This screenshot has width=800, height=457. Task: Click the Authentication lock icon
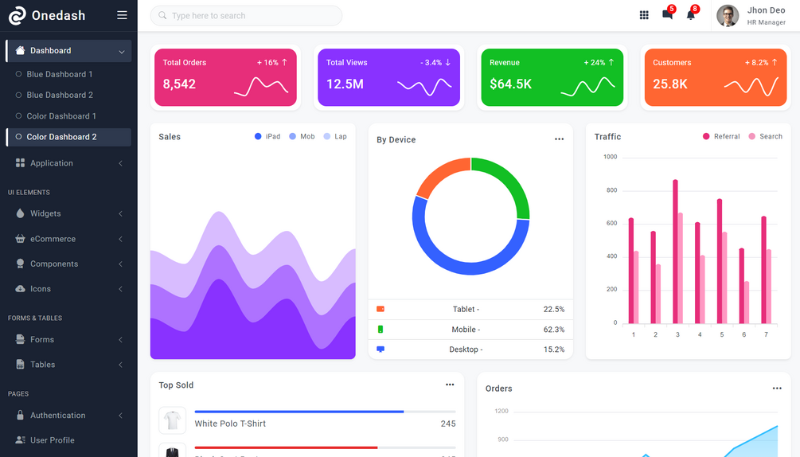pos(21,415)
